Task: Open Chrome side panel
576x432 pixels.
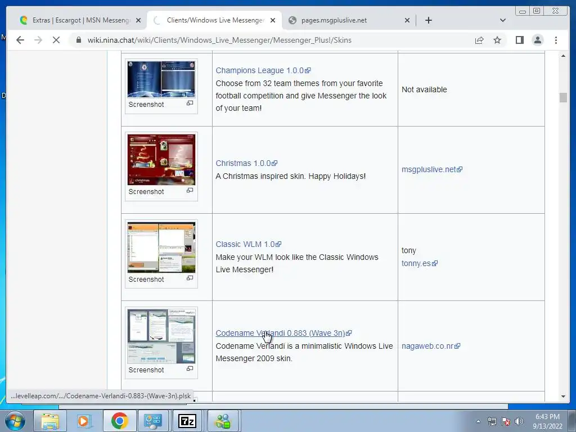Action: pyautogui.click(x=519, y=40)
